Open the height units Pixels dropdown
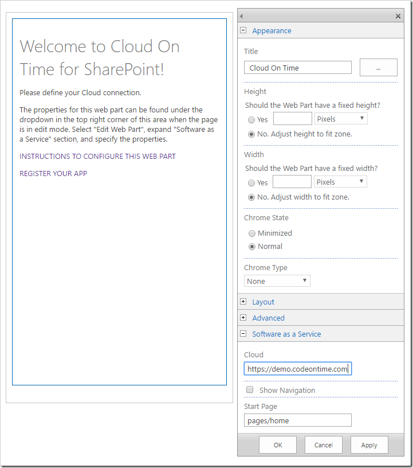 pyautogui.click(x=341, y=119)
